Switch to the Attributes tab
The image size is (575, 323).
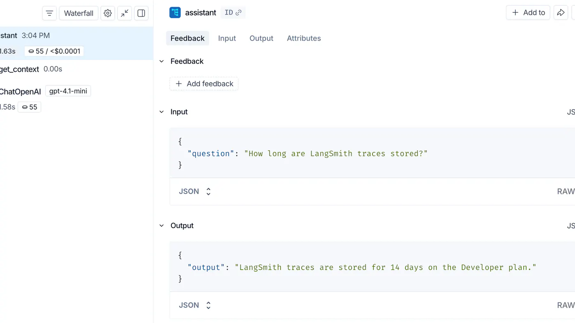click(x=304, y=38)
